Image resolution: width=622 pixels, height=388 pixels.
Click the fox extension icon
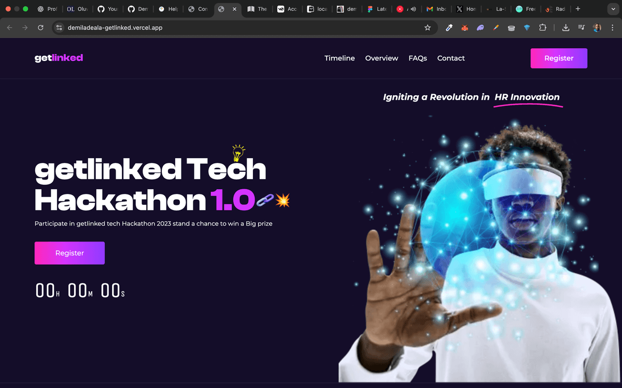click(464, 27)
